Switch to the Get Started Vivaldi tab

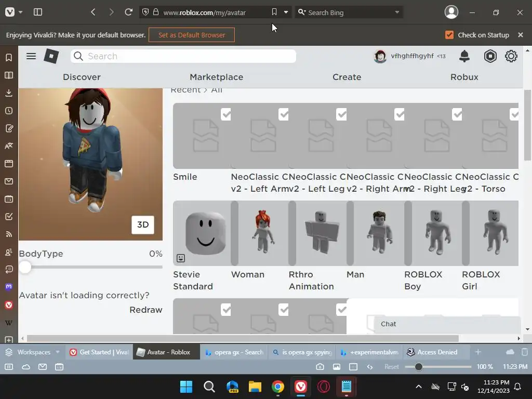pyautogui.click(x=99, y=352)
